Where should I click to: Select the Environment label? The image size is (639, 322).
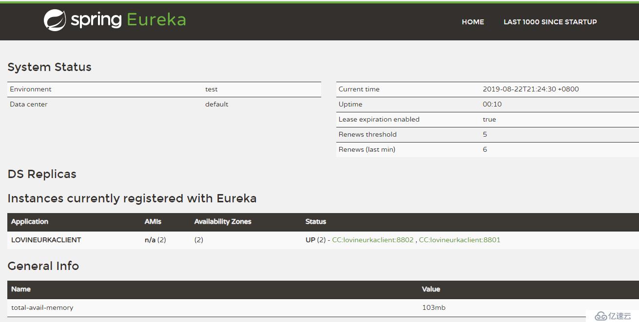(x=31, y=89)
